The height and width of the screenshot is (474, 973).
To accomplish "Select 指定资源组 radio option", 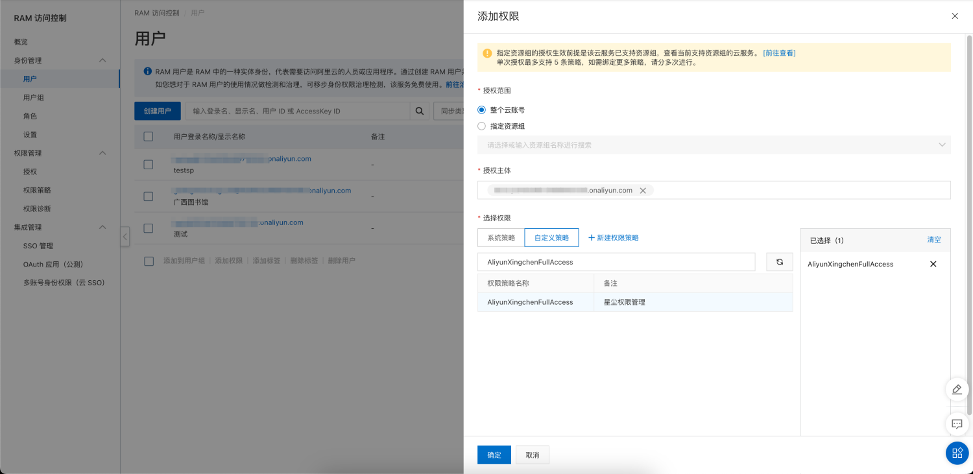I will [x=481, y=126].
